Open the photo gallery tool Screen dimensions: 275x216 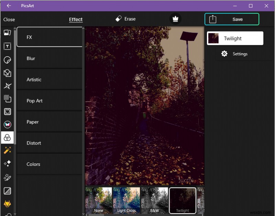7,33
